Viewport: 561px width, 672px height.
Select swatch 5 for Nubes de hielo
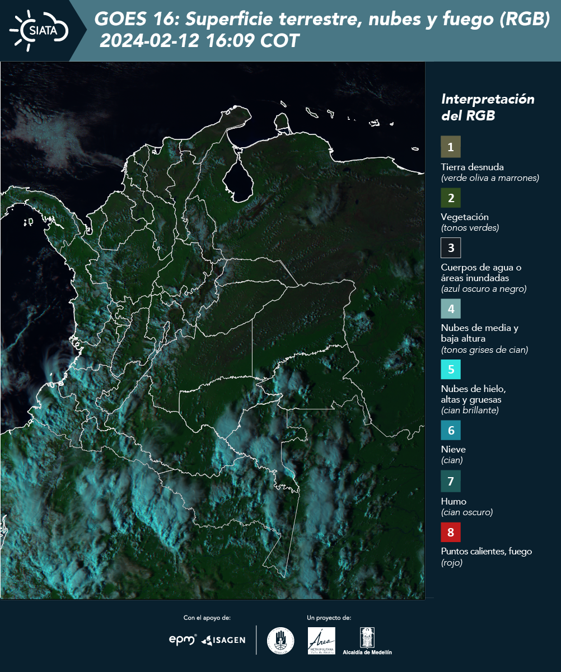click(451, 370)
